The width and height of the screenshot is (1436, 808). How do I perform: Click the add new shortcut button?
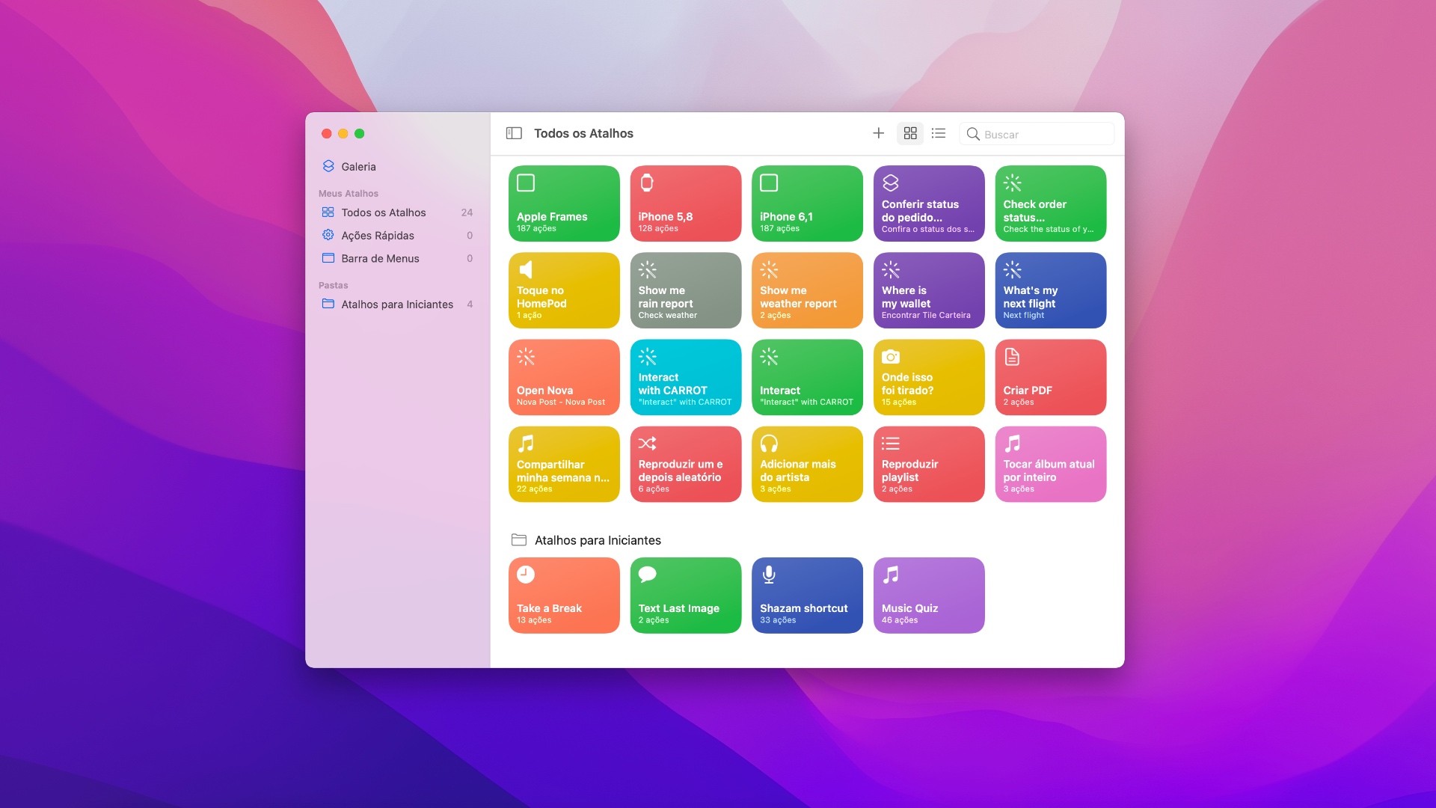[878, 134]
